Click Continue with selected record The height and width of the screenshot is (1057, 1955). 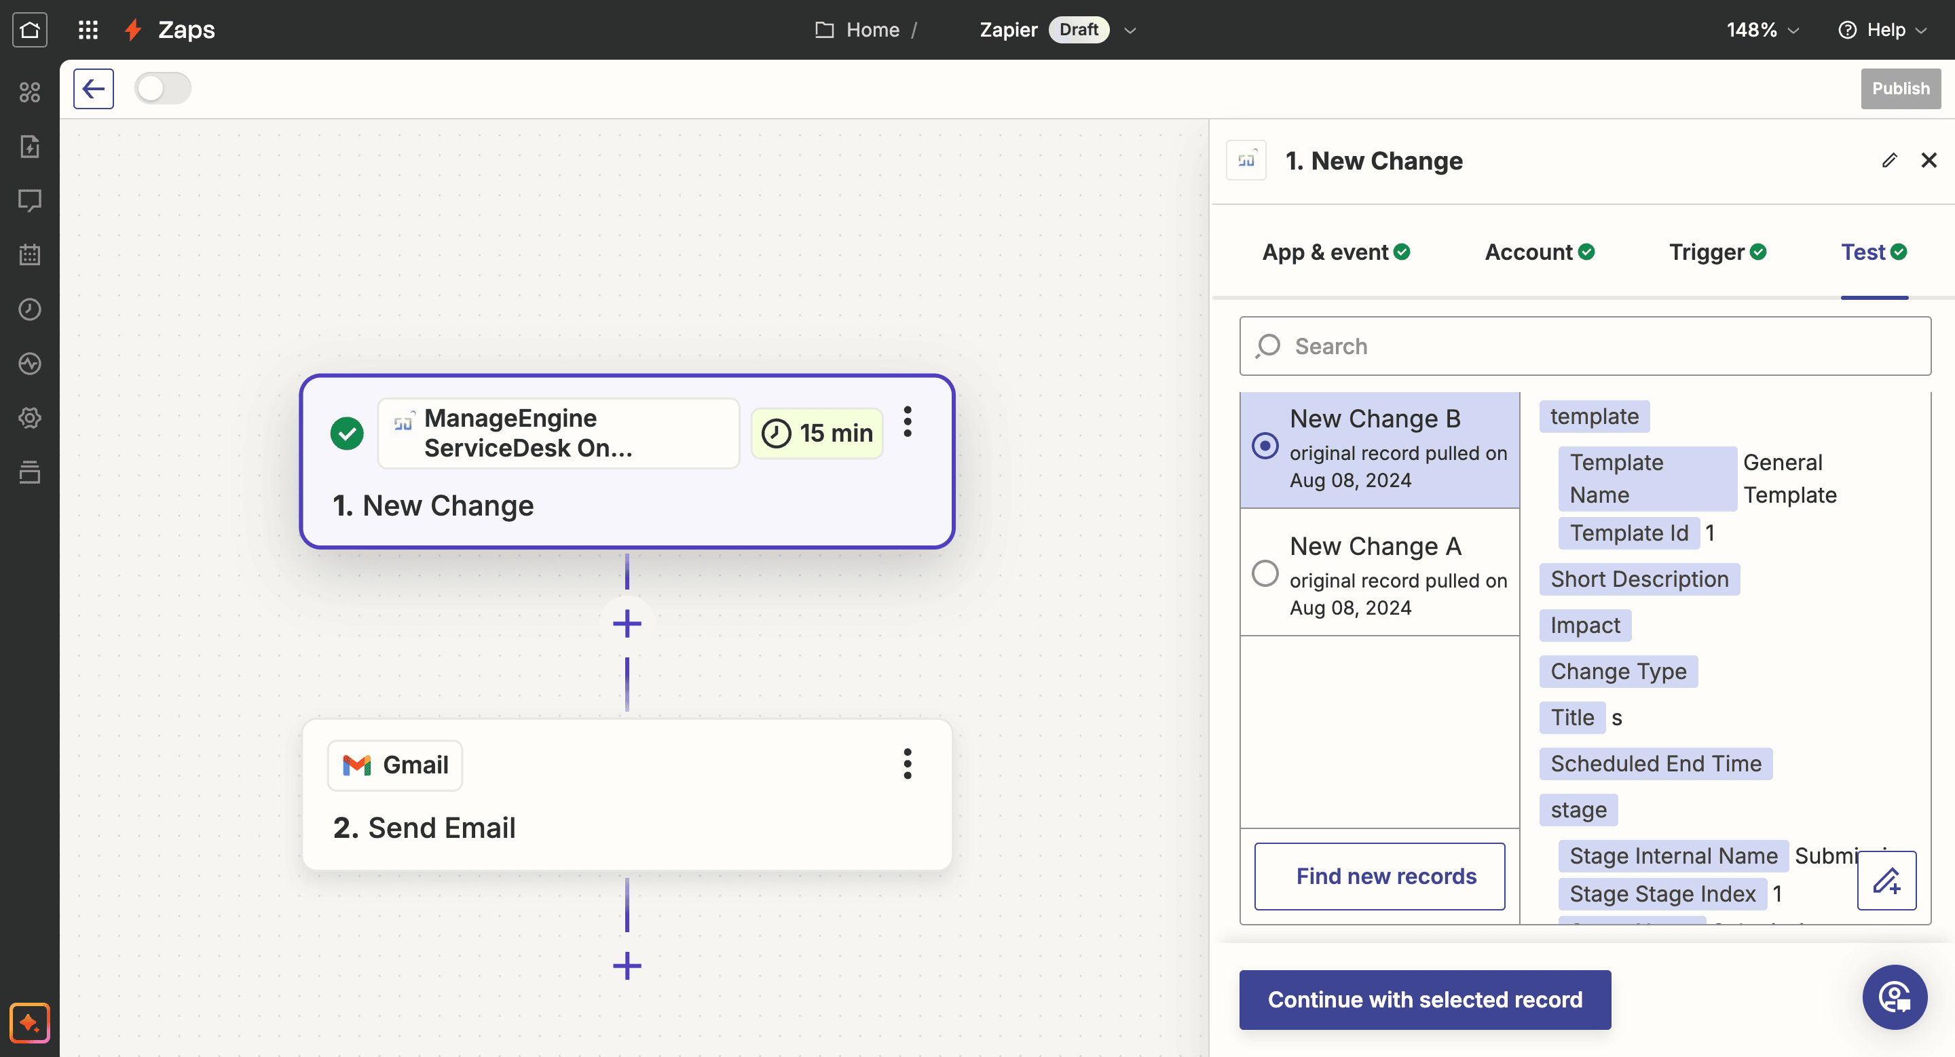click(1425, 1000)
